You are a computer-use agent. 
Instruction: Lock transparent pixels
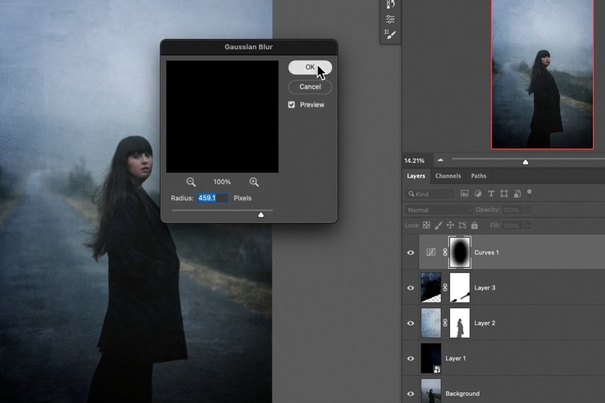[x=427, y=226]
